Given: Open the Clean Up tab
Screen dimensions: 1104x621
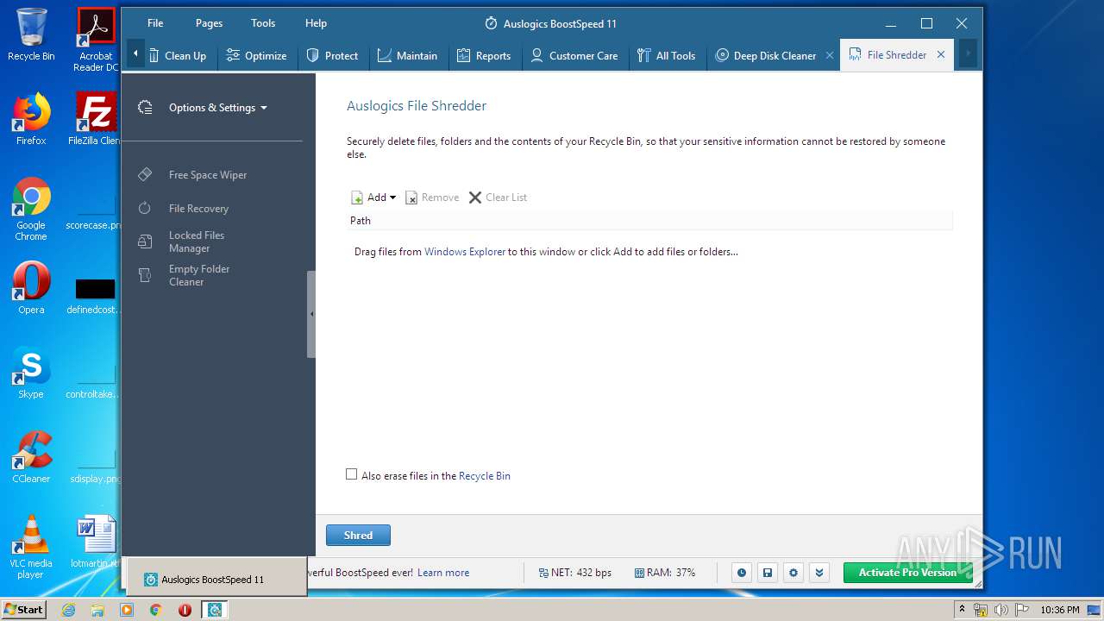Looking at the screenshot, I should pos(178,55).
